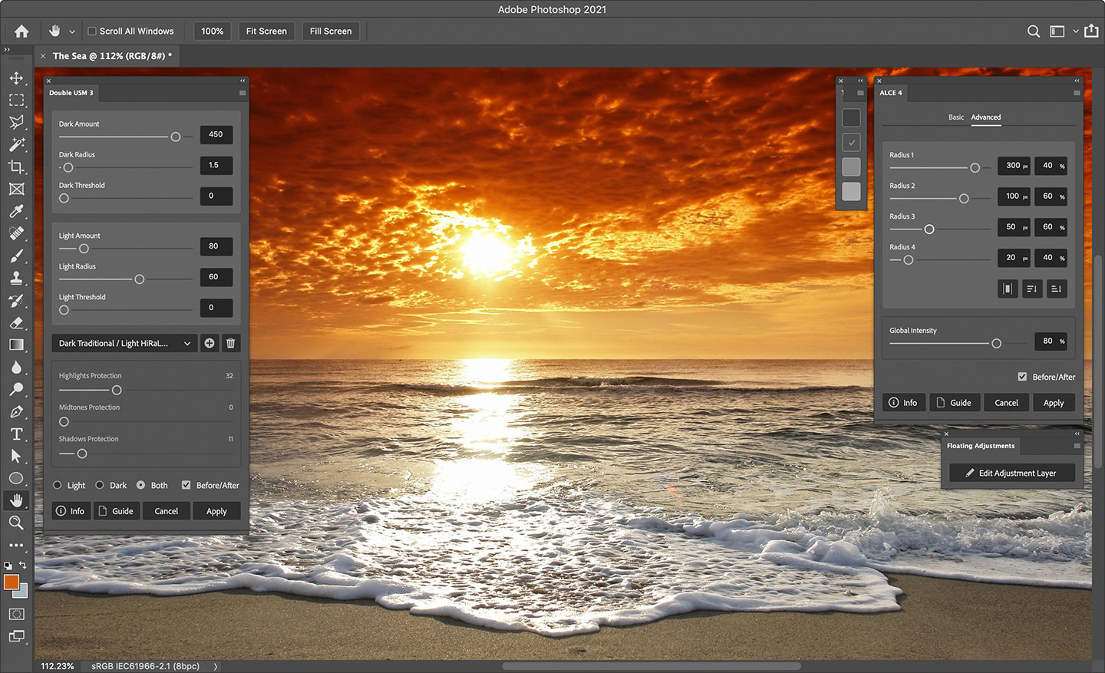Apply the ALCE 4 settings
This screenshot has width=1105, height=673.
(1054, 402)
